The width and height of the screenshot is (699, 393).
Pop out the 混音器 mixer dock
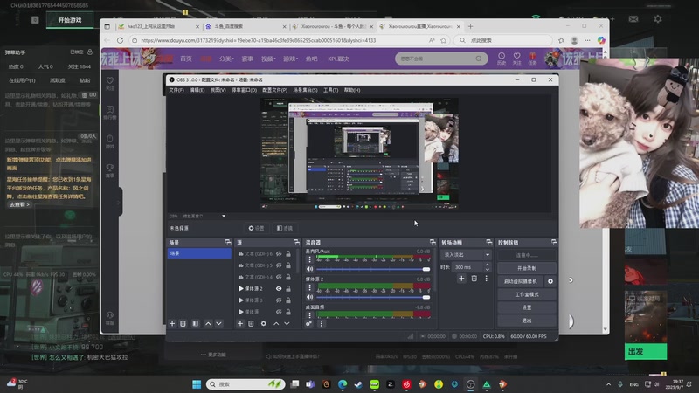[x=433, y=242]
